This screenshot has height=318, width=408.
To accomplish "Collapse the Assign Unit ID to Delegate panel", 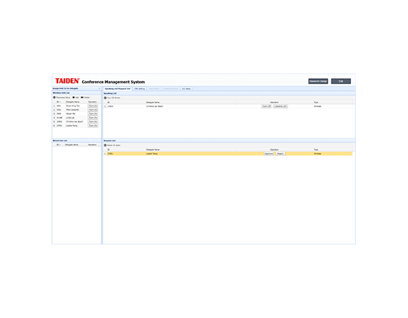I will pos(99,88).
